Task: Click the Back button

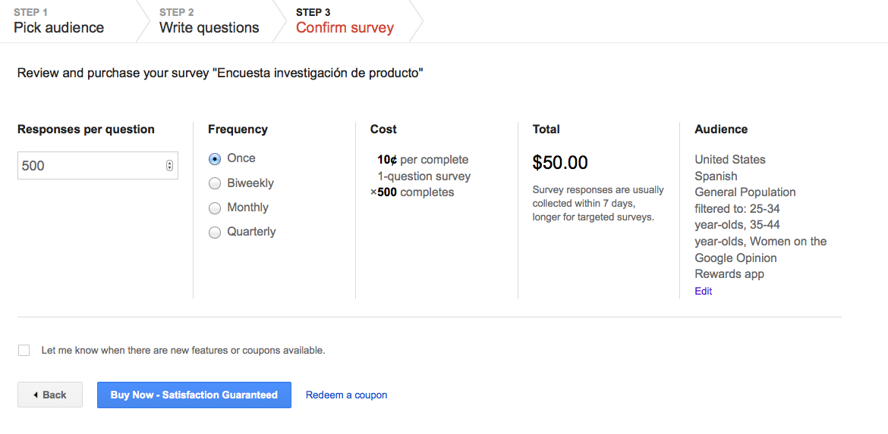Action: 50,395
